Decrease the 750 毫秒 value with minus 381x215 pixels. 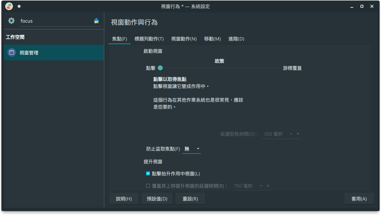261,186
